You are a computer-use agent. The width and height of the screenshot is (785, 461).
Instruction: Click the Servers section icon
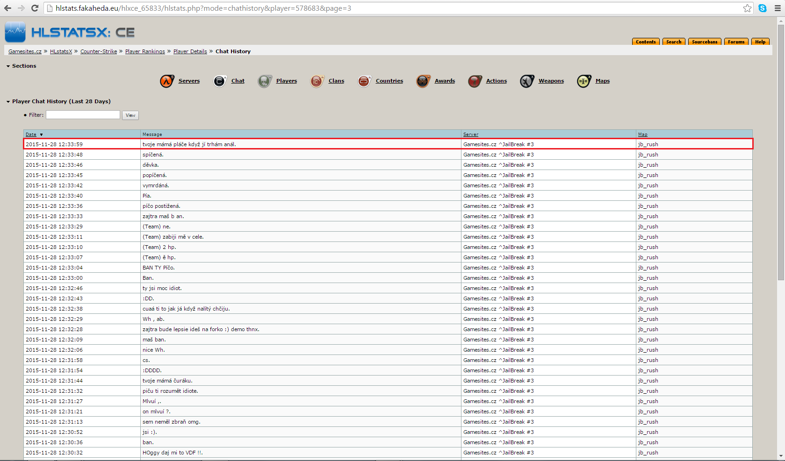click(167, 81)
